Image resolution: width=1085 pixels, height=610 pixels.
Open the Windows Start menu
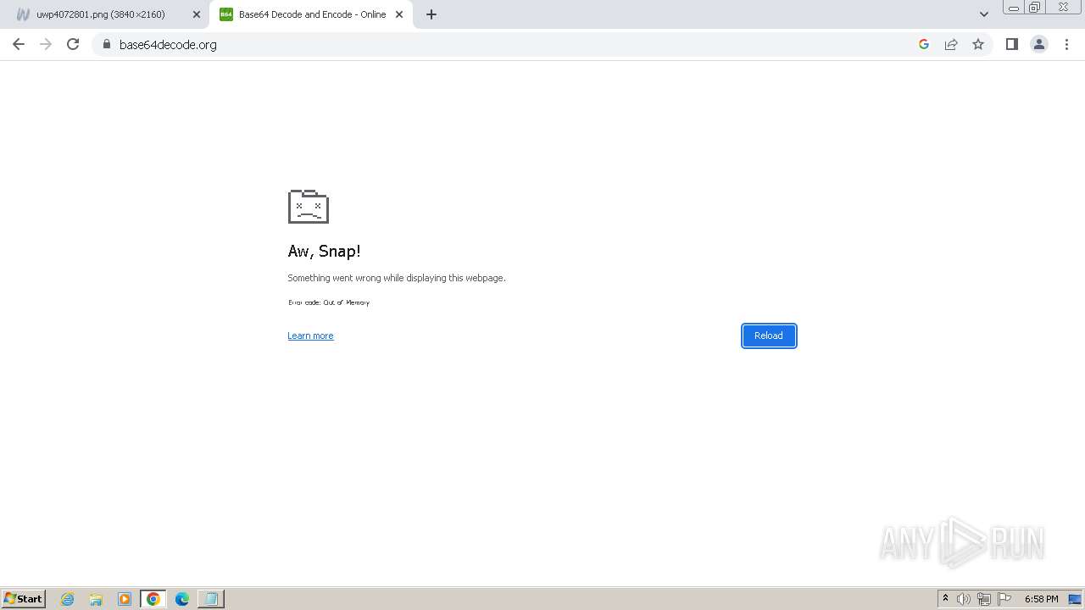tap(24, 598)
